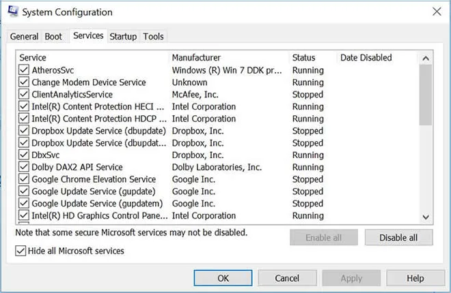Untick Google Chrome Elevation Service checkbox
This screenshot has width=451, height=293.
[x=24, y=179]
